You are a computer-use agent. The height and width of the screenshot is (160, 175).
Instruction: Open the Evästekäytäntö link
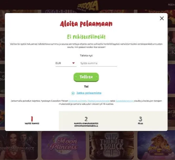coord(124,101)
